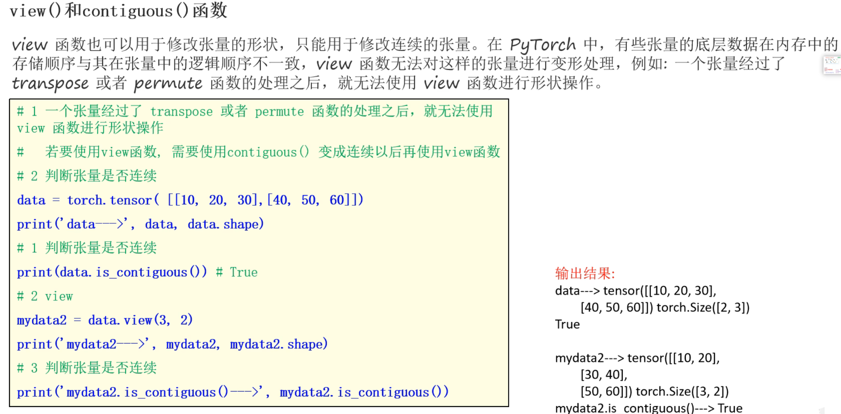Viewport: 841px width, 414px height.
Task: Click the floating thumbnail at right edge
Action: [x=832, y=65]
